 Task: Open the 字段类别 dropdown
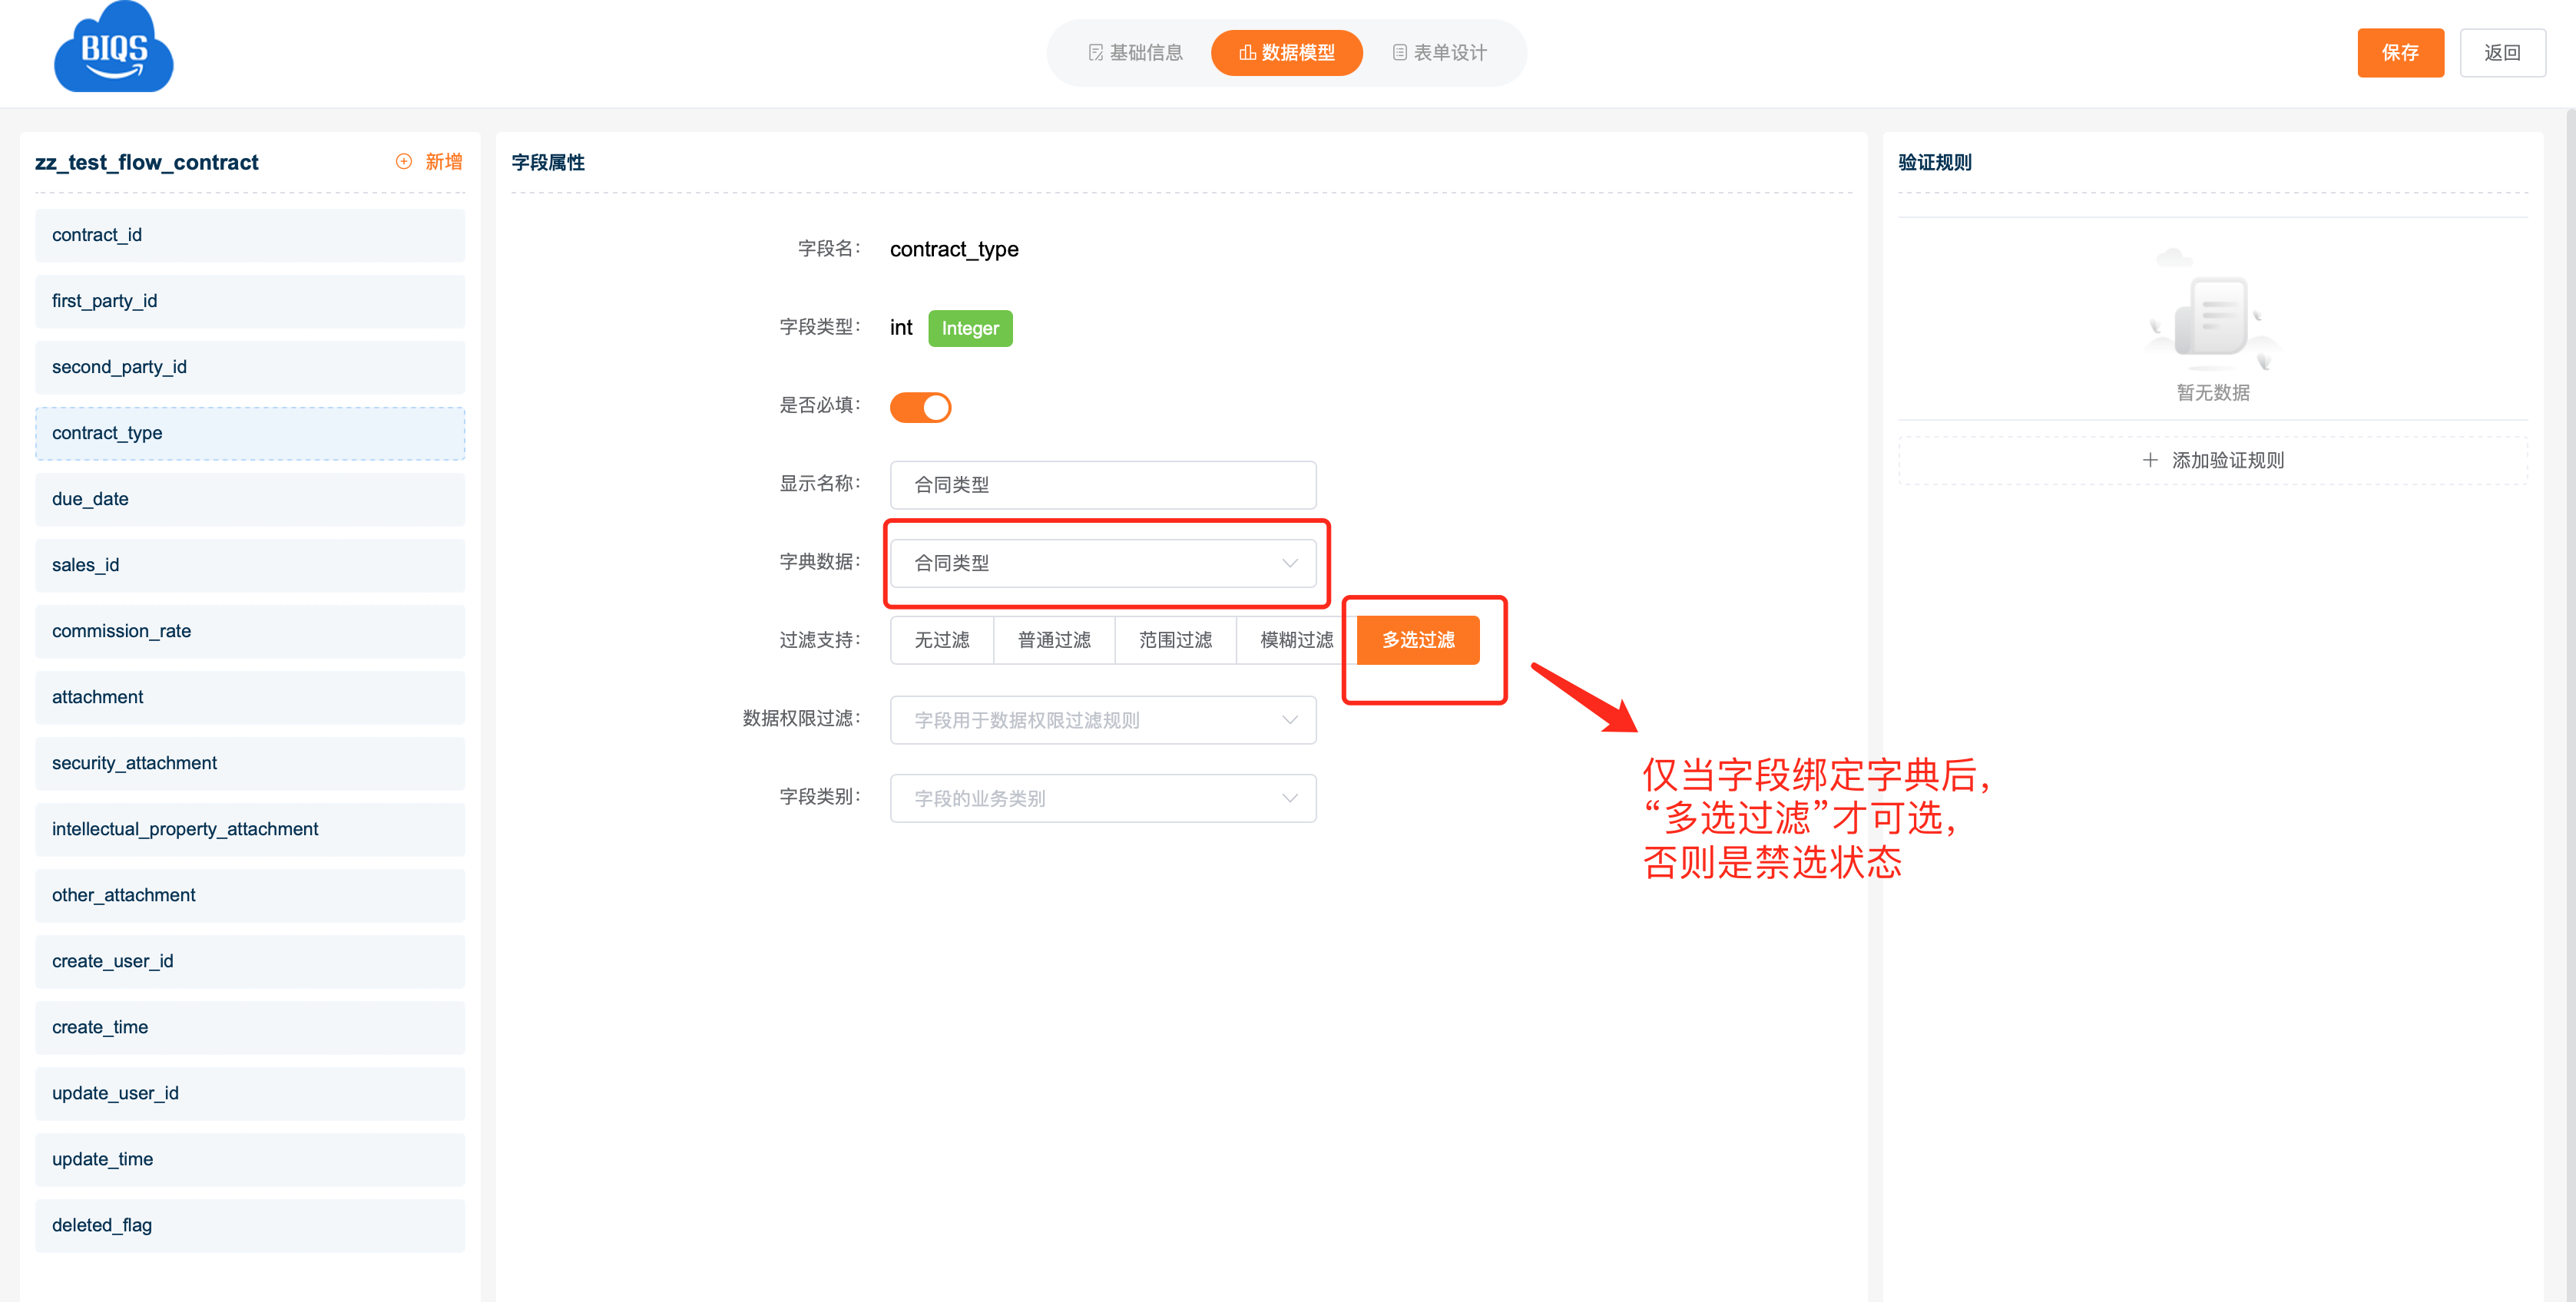point(1103,798)
